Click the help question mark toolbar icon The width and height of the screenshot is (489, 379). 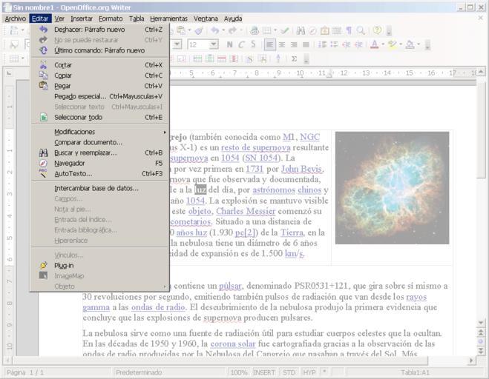(x=377, y=30)
